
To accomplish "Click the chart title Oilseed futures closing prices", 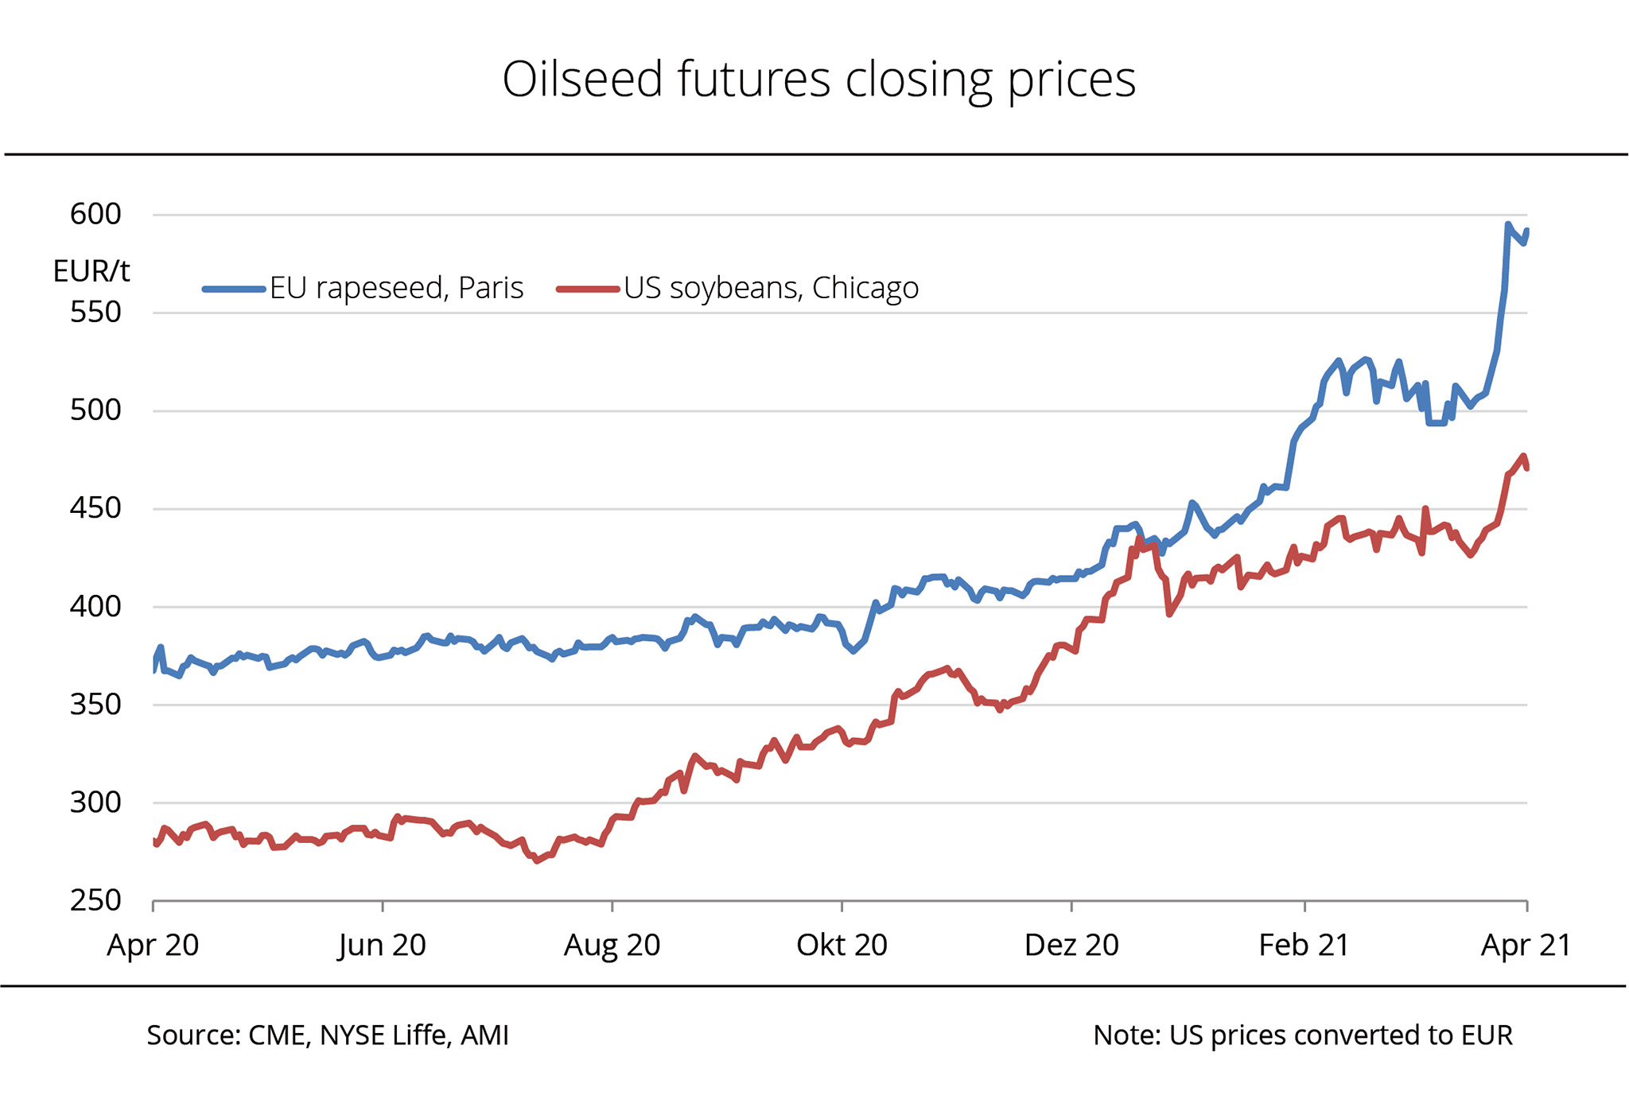I will coord(818,80).
